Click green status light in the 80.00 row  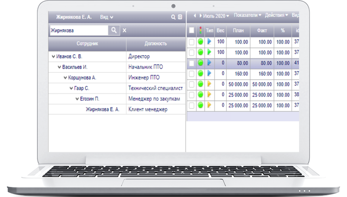pos(201,63)
